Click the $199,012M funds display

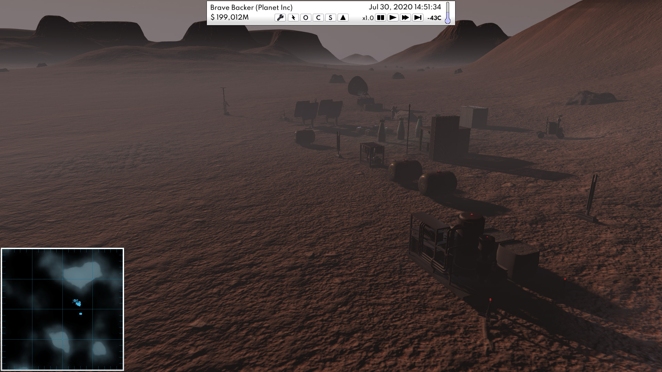[x=229, y=18]
